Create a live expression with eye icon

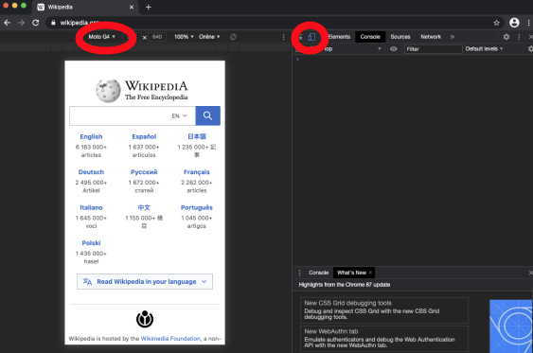393,49
